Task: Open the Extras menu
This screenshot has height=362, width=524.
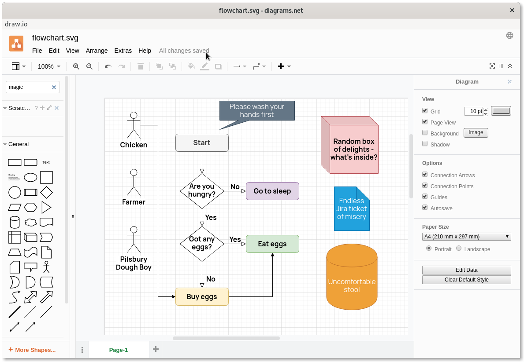Action: 123,51
